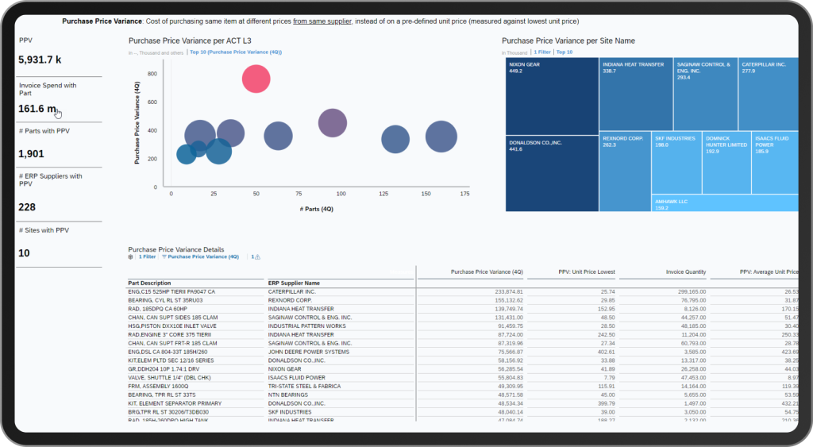Open hierarchy cube icon beside details 1 Filter
The width and height of the screenshot is (813, 447).
pyautogui.click(x=131, y=256)
